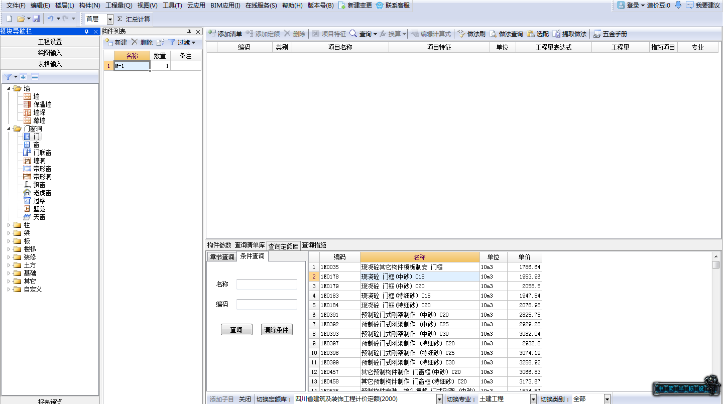Click 绘图输入 navigation button

pyautogui.click(x=50, y=53)
